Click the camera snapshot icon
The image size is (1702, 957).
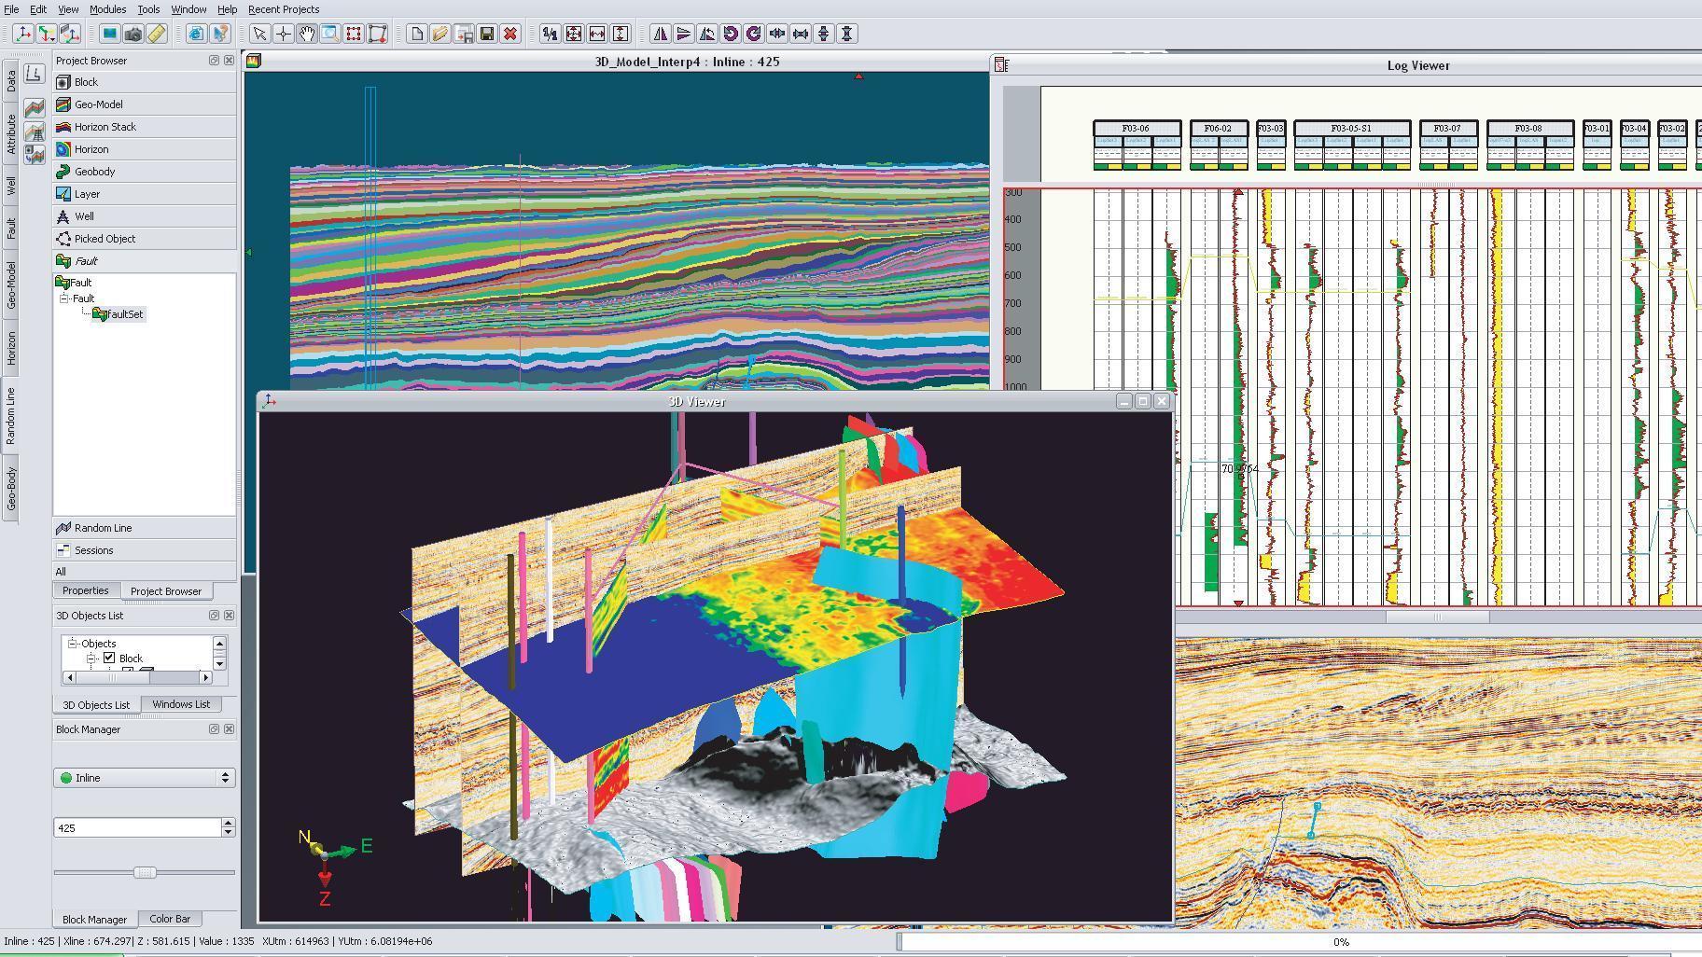pos(133,34)
